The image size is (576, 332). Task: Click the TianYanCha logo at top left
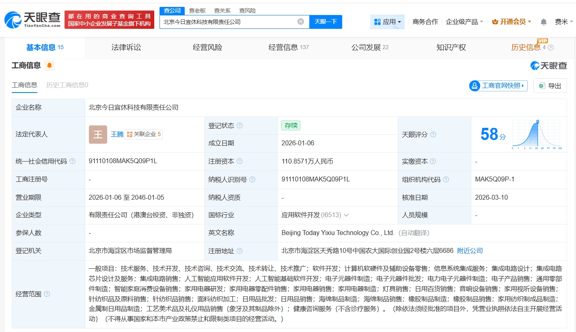point(32,19)
